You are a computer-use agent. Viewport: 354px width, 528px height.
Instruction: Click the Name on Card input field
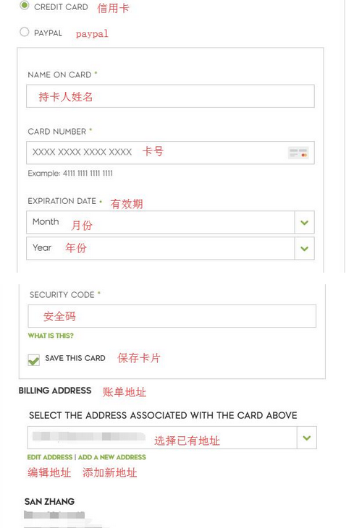click(170, 96)
